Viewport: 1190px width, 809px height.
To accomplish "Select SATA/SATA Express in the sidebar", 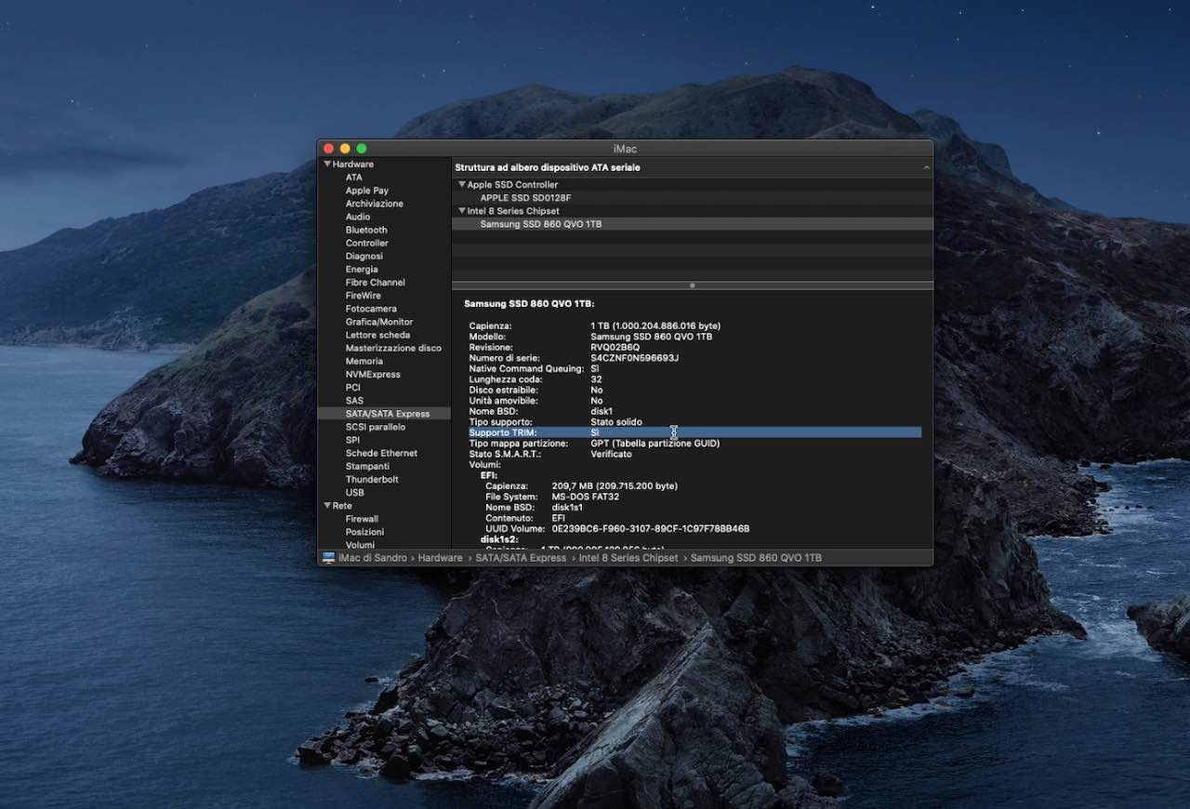I will 385,414.
